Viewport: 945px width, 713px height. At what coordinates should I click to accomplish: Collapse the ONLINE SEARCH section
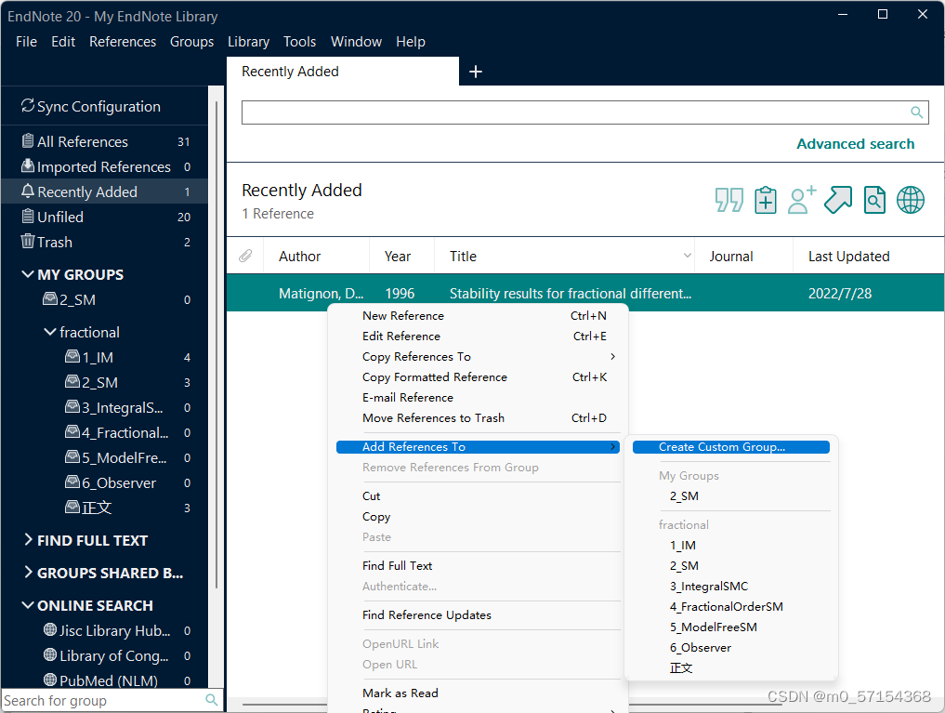click(x=28, y=605)
